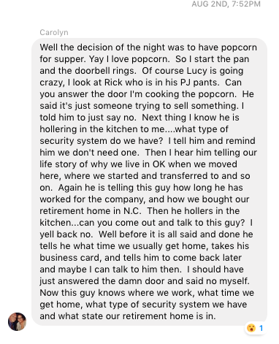Screen dimensions: 279x344
Task: Click the AUG 2ND, 7:52PM timestamp
Action: (226, 4)
